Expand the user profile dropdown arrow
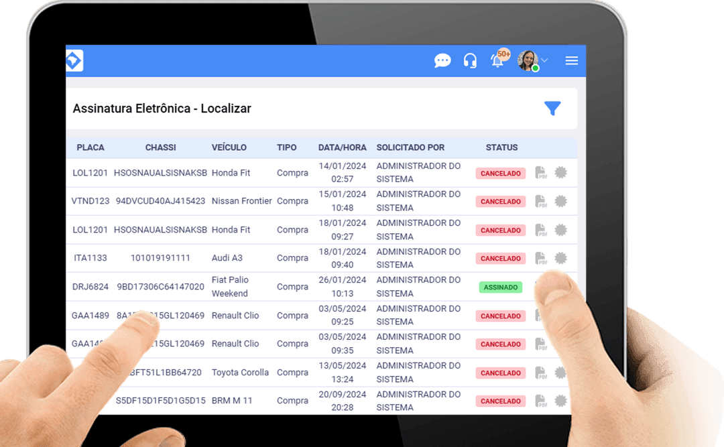 pyautogui.click(x=545, y=61)
